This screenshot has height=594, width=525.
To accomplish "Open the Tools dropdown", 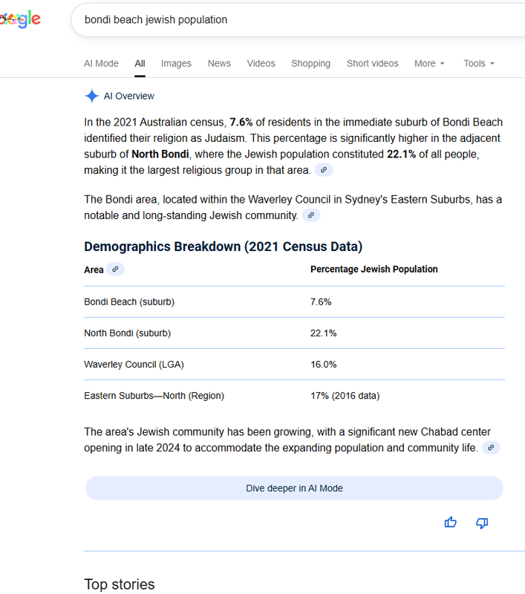I will (478, 64).
